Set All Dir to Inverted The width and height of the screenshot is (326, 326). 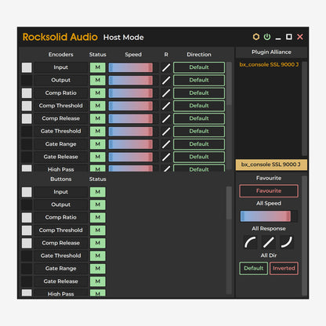point(284,268)
